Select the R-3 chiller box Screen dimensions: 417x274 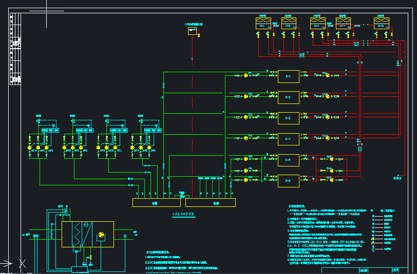pyautogui.click(x=289, y=118)
